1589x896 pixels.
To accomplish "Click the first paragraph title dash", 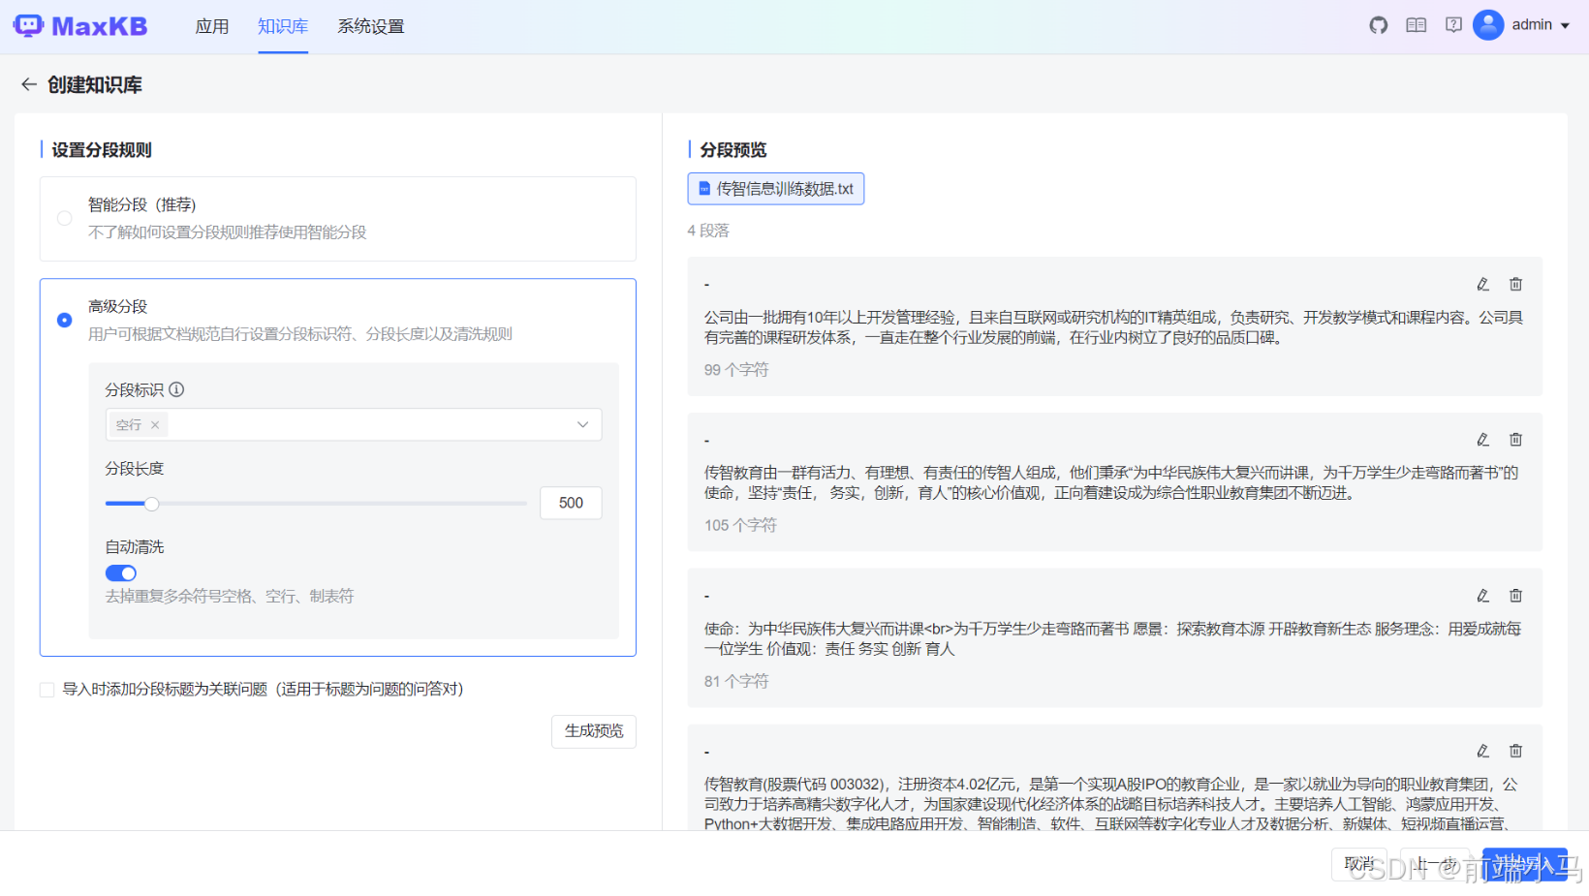I will tap(707, 285).
